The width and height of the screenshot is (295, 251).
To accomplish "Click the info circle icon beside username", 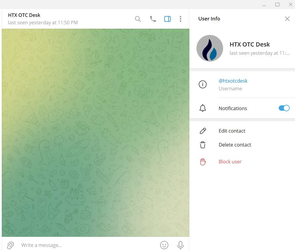I will click(x=202, y=84).
